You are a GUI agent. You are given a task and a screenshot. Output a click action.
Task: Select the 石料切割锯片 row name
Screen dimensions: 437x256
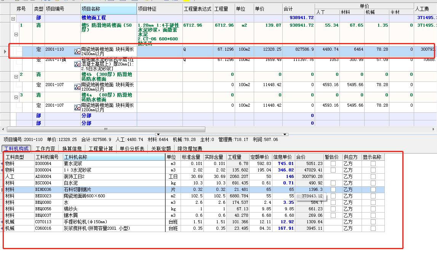(x=77, y=189)
